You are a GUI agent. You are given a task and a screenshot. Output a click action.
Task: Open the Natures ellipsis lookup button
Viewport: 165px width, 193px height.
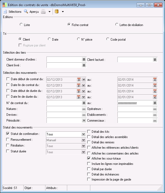(84, 109)
